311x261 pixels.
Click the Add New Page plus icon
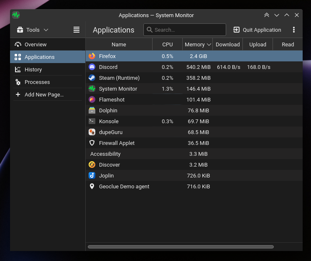(x=18, y=94)
